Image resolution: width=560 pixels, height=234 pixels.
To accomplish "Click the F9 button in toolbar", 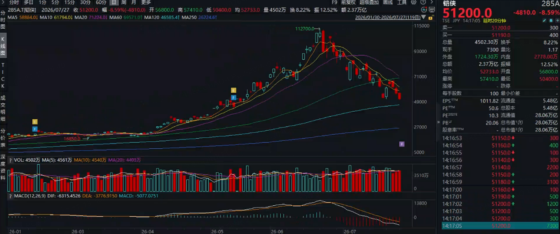I will pos(334,2).
